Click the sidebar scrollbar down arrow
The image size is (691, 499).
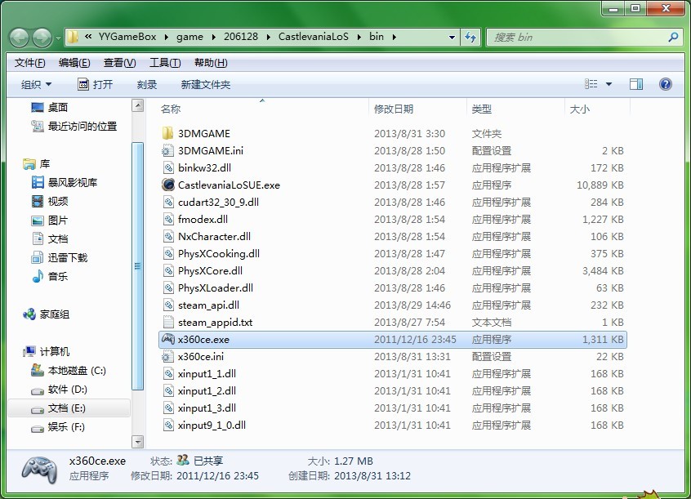138,441
